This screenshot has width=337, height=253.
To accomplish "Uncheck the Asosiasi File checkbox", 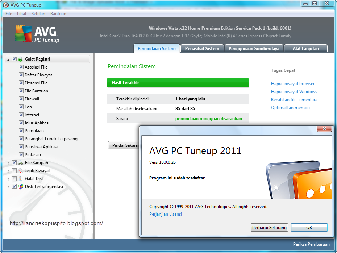I will (21, 67).
